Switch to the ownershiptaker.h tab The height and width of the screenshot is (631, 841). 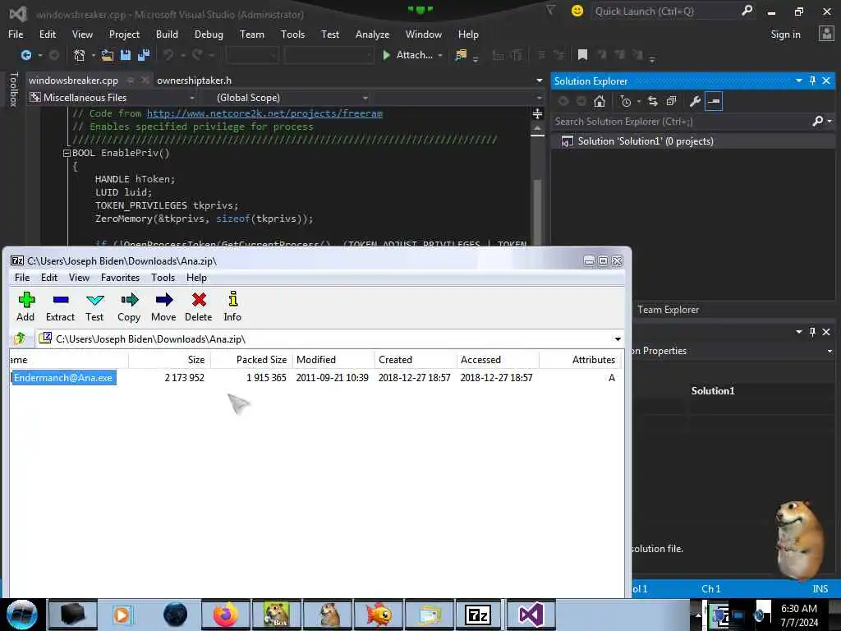(x=194, y=81)
